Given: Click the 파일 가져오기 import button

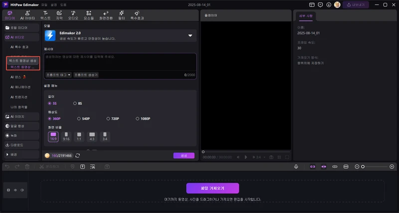Looking at the screenshot, I should pyautogui.click(x=212, y=189).
